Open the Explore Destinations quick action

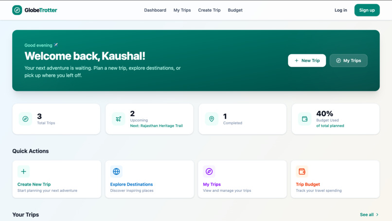(x=149, y=179)
